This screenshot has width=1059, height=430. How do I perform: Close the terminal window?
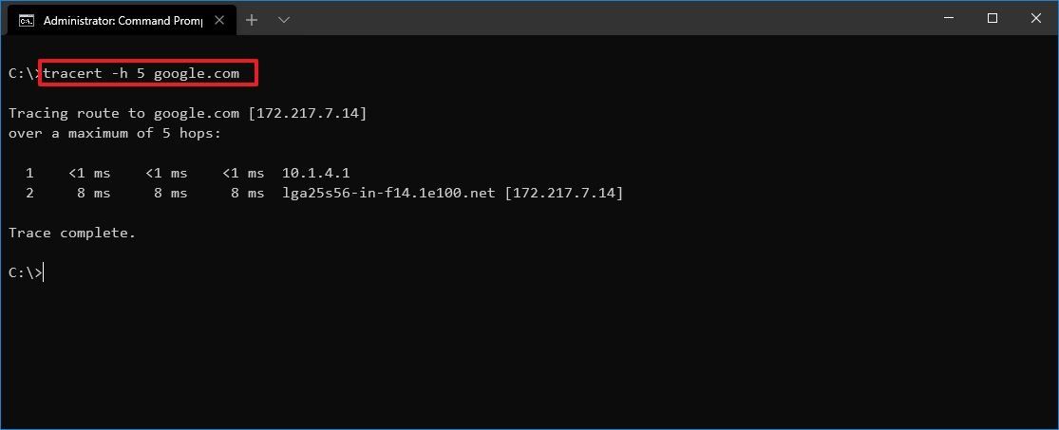click(1035, 19)
